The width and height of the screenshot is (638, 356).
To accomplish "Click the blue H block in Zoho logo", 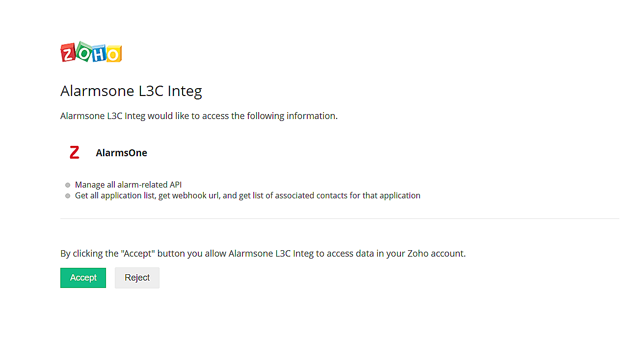I will (x=99, y=53).
